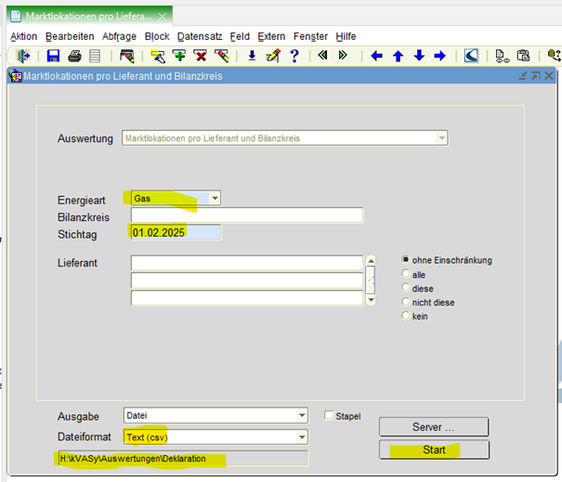Open the Block menu
Viewport: 562px width, 482px height.
157,36
